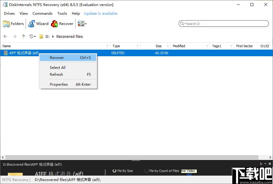This screenshot has width=273, height=184.
Task: Open the Folders panel from the toolbar
Action: pos(13,24)
